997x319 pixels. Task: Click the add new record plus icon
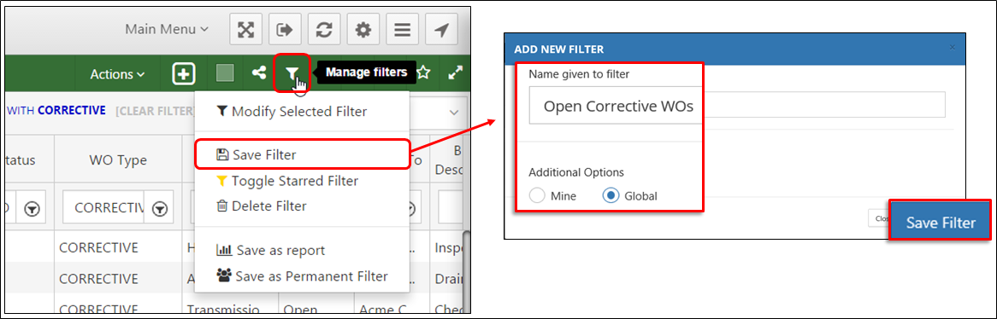[184, 73]
